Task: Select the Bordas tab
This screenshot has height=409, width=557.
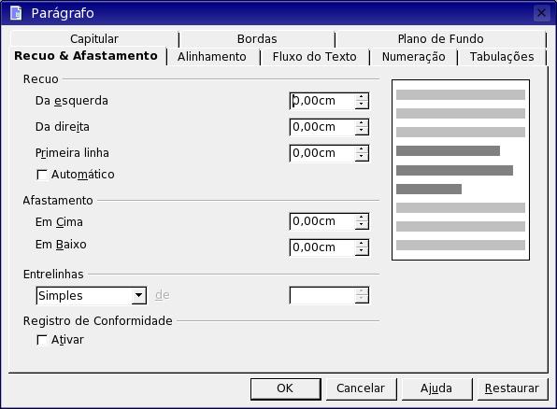Action: pyautogui.click(x=257, y=38)
